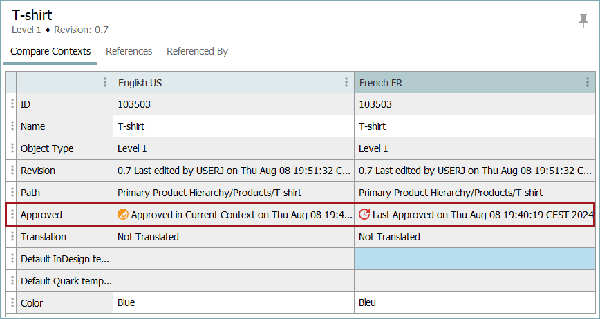Select the highlighted blue Default InDesign French cell
600x319 pixels.
point(474,259)
